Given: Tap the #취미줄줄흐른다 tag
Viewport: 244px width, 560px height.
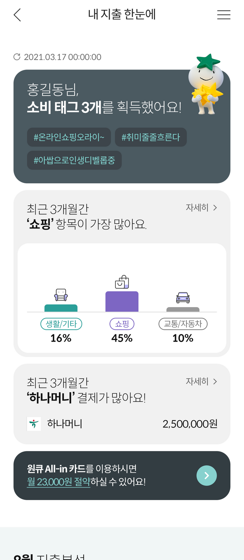Looking at the screenshot, I should [151, 137].
